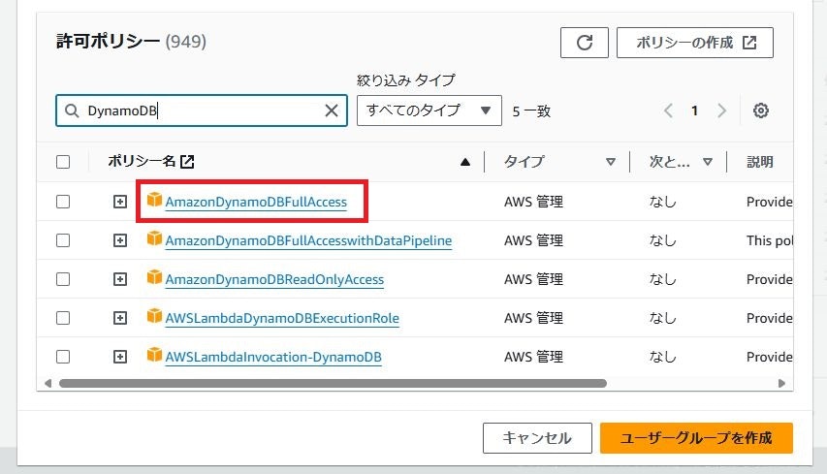Click the cube icon beside AmazonDynamoDBFullAccesswithDataPipeline
827x474 pixels.
[x=154, y=238]
